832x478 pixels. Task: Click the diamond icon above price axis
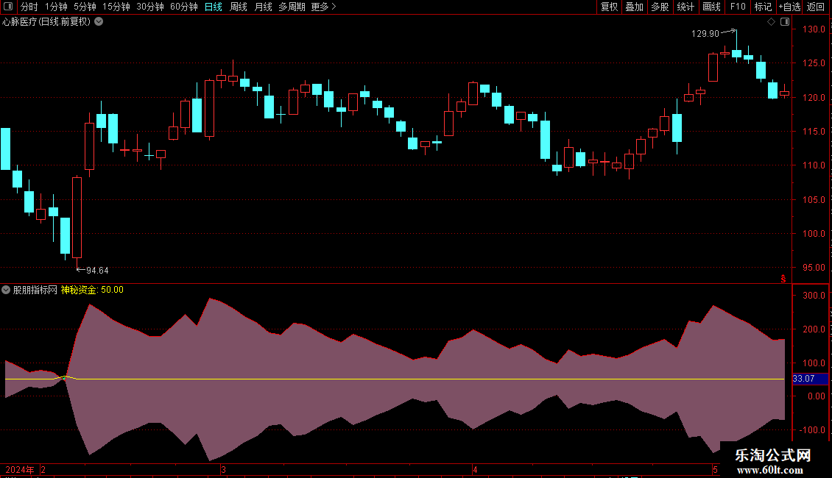coord(772,22)
